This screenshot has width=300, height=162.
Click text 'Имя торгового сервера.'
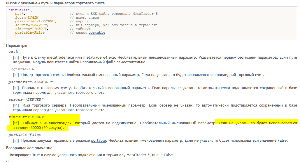[x=45, y=105]
